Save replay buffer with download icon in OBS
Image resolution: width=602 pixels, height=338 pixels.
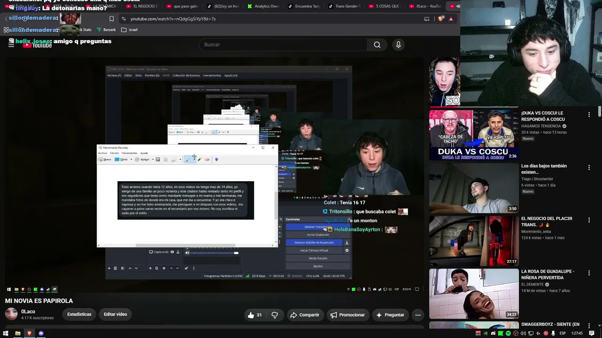tap(347, 243)
